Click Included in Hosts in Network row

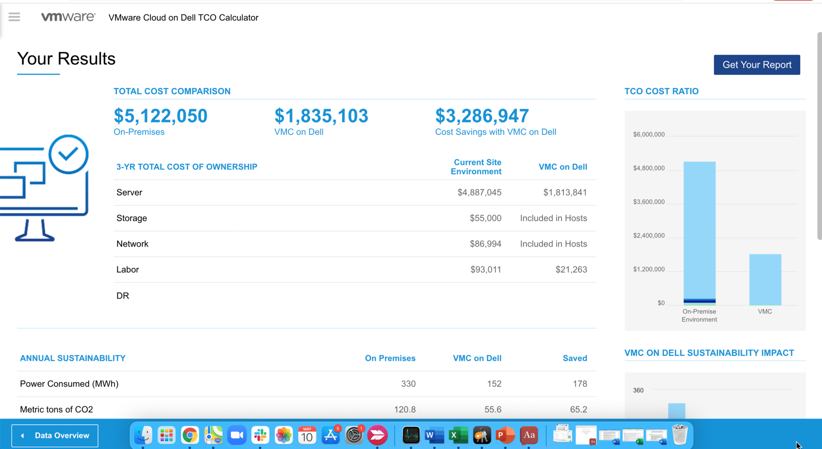553,244
